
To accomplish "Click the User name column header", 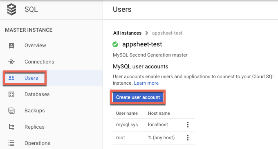I will click(127, 113).
